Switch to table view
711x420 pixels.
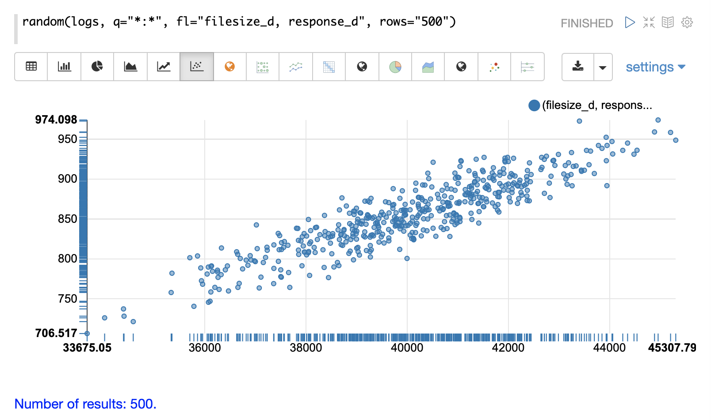31,67
